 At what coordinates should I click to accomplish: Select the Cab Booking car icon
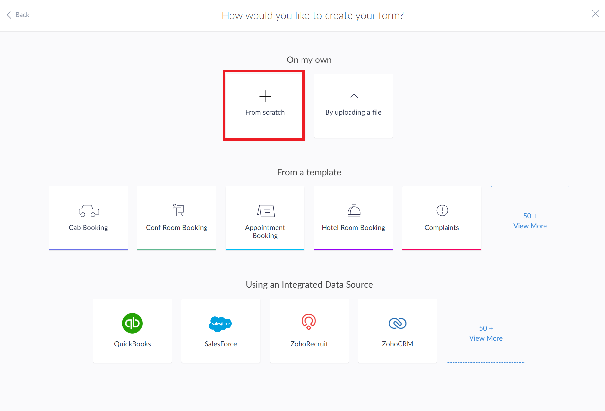tap(88, 211)
